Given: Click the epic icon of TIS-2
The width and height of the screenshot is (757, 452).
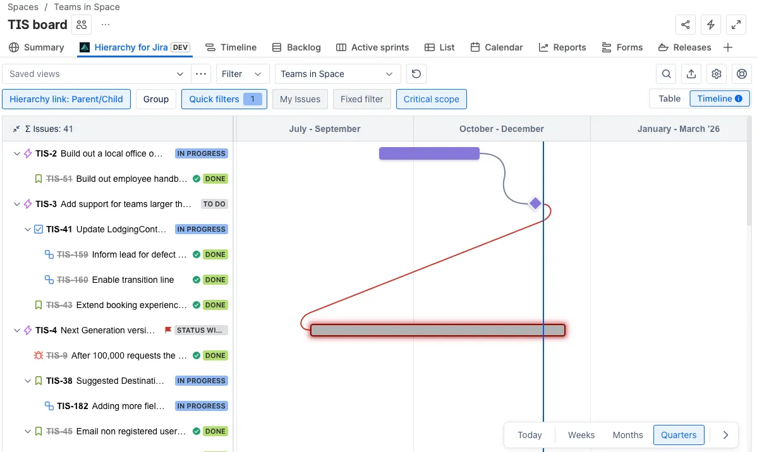Looking at the screenshot, I should pyautogui.click(x=28, y=153).
